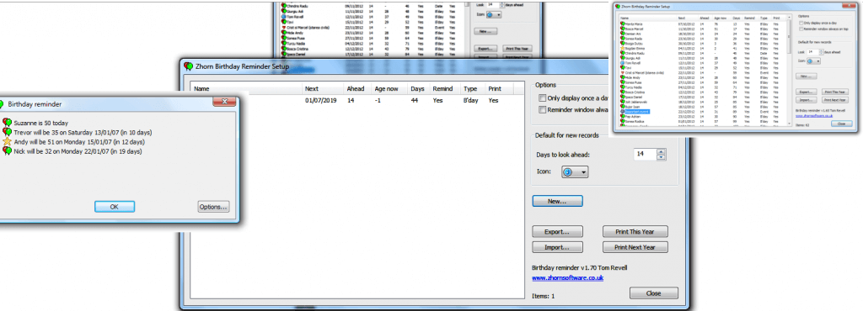Open the Icon dropdown in small top-right window

(x=814, y=61)
